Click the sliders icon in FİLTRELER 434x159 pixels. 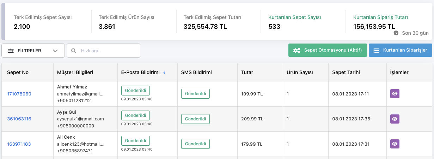coord(11,51)
